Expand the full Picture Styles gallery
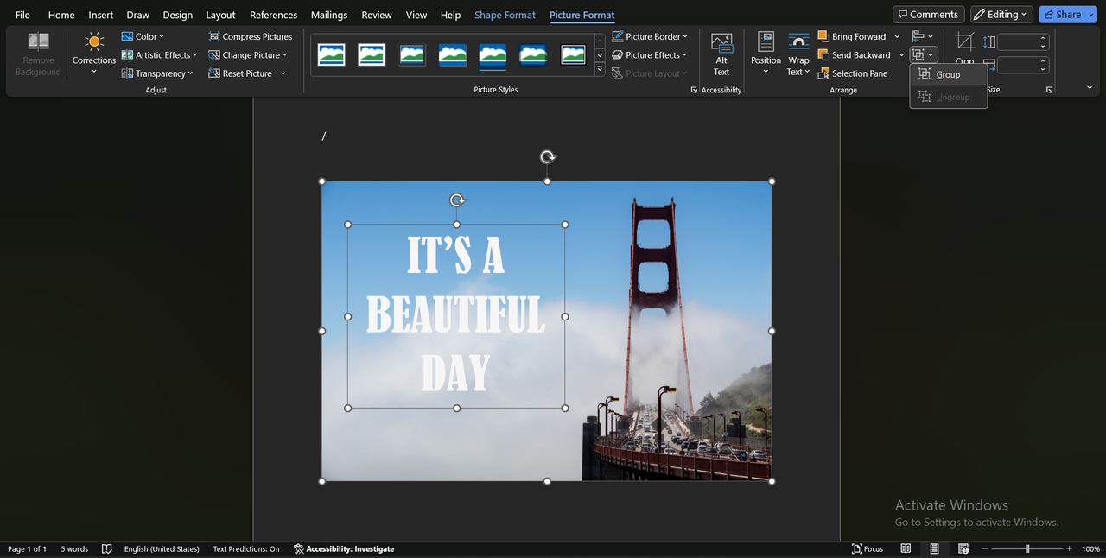Image resolution: width=1106 pixels, height=558 pixels. 600,71
